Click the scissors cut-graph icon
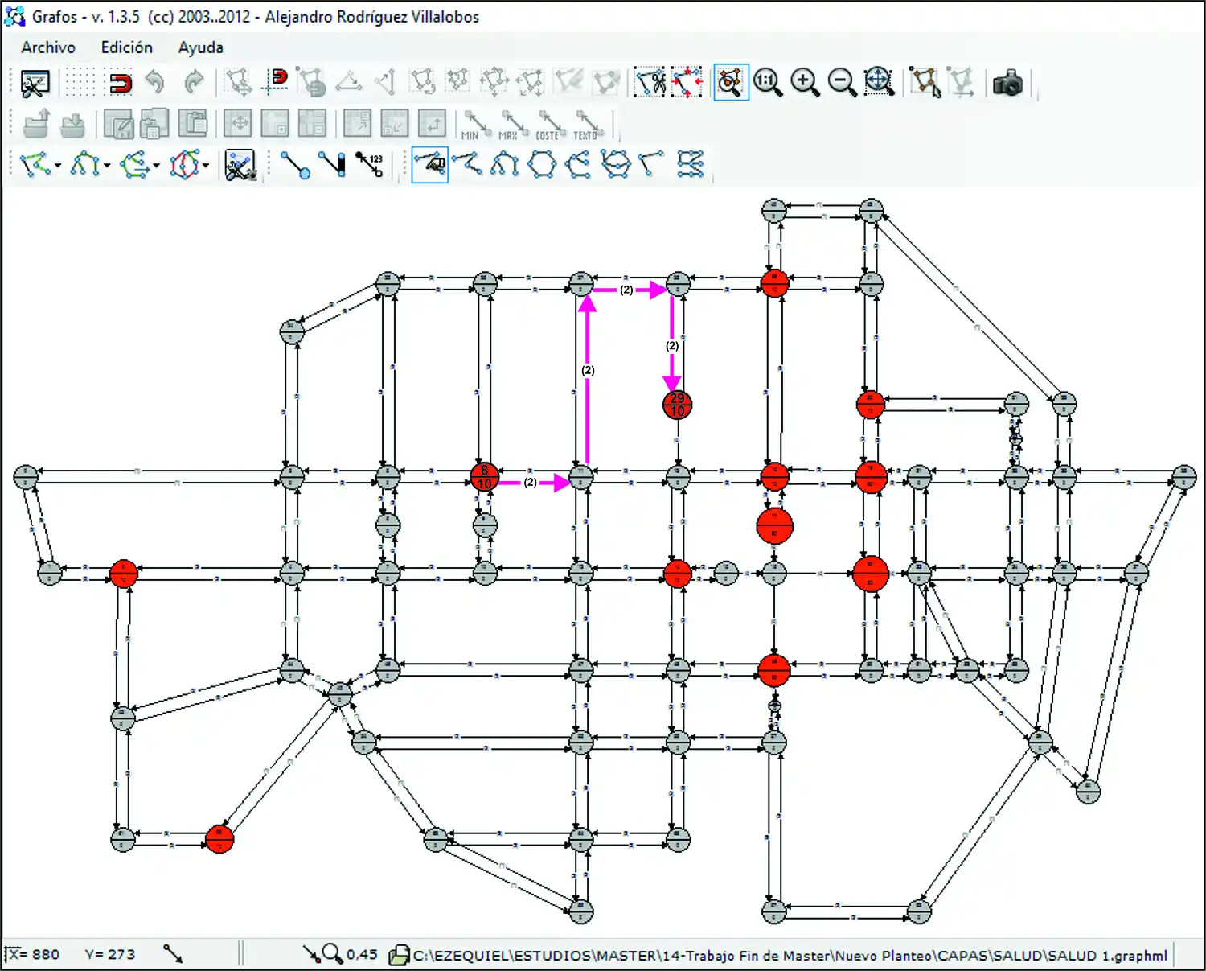 tap(650, 82)
